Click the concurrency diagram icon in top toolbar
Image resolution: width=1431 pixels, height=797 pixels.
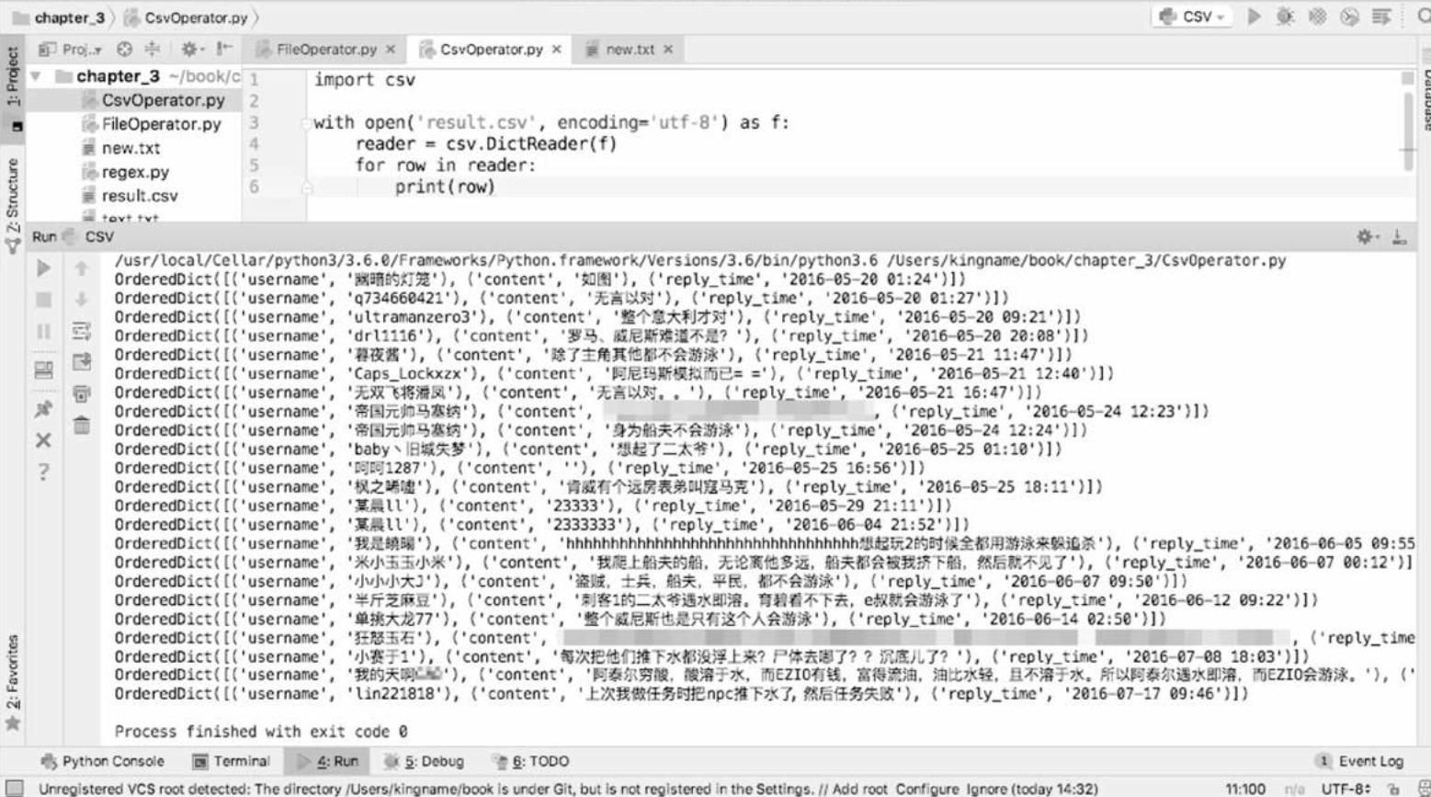point(1380,17)
